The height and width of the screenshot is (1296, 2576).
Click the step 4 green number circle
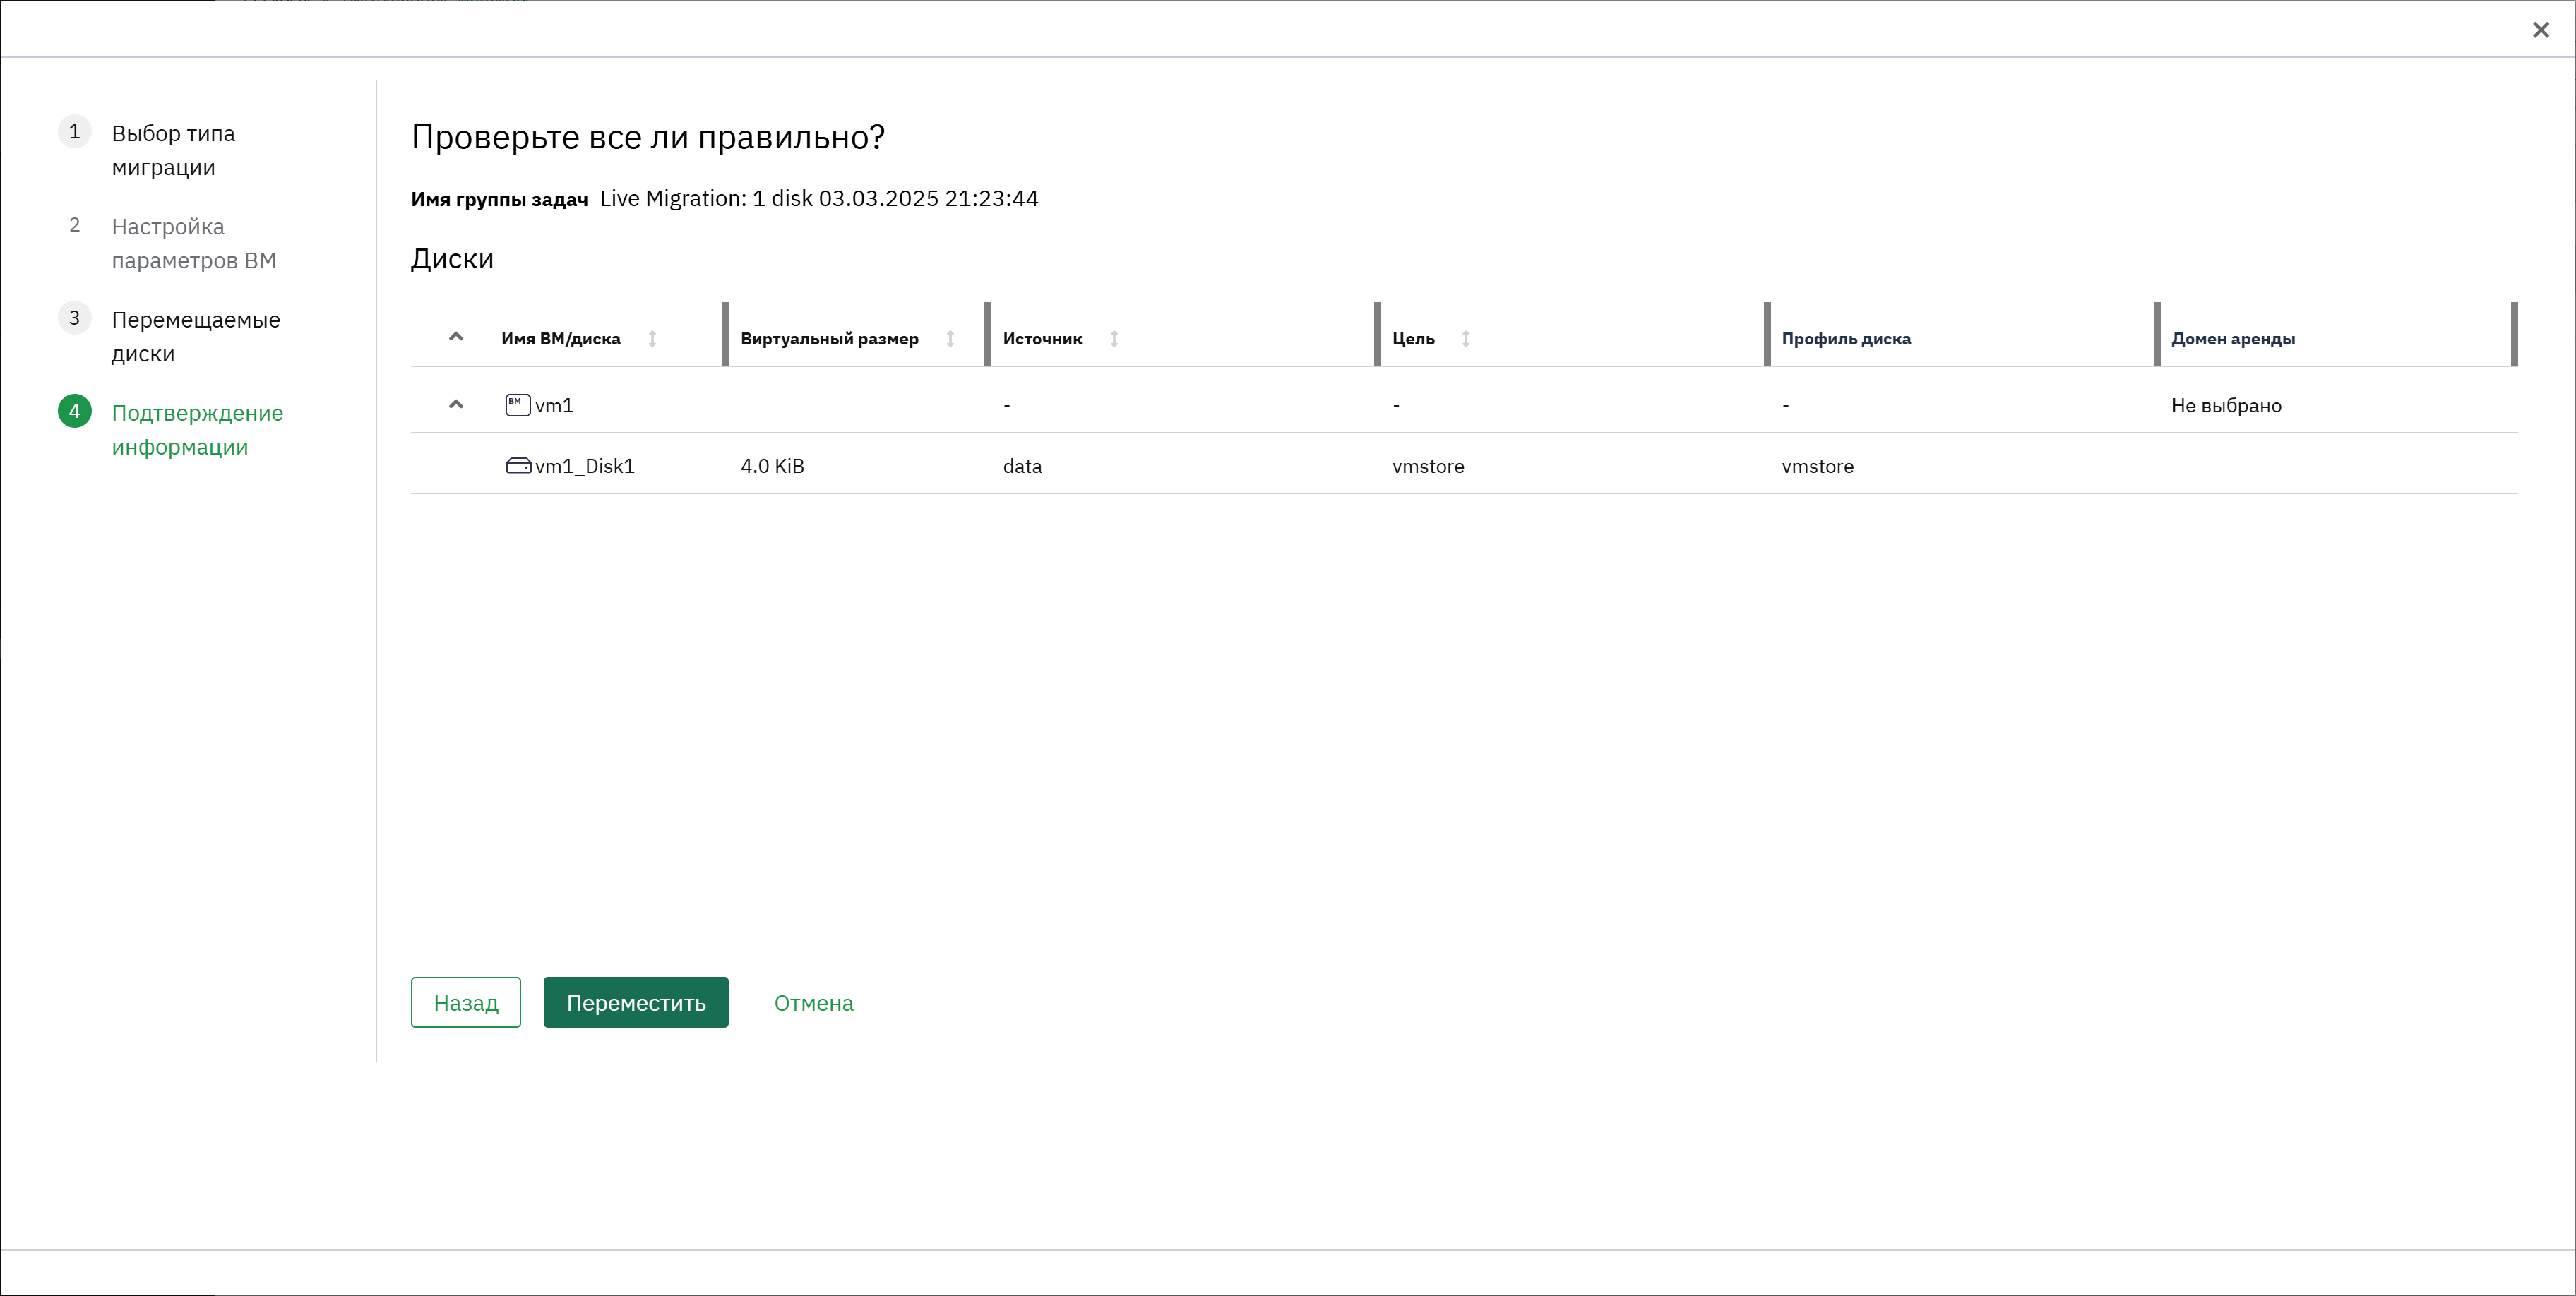pyautogui.click(x=75, y=411)
